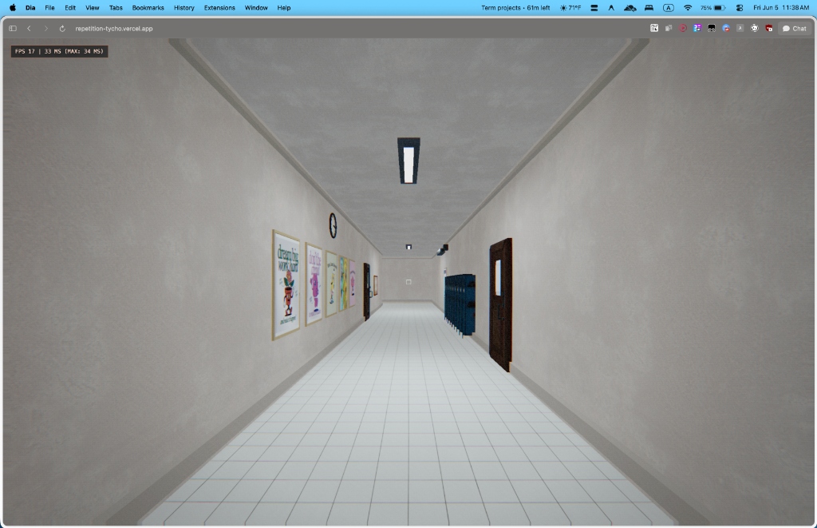Click the repetition-tycho.vercel.app address field

tap(114, 29)
